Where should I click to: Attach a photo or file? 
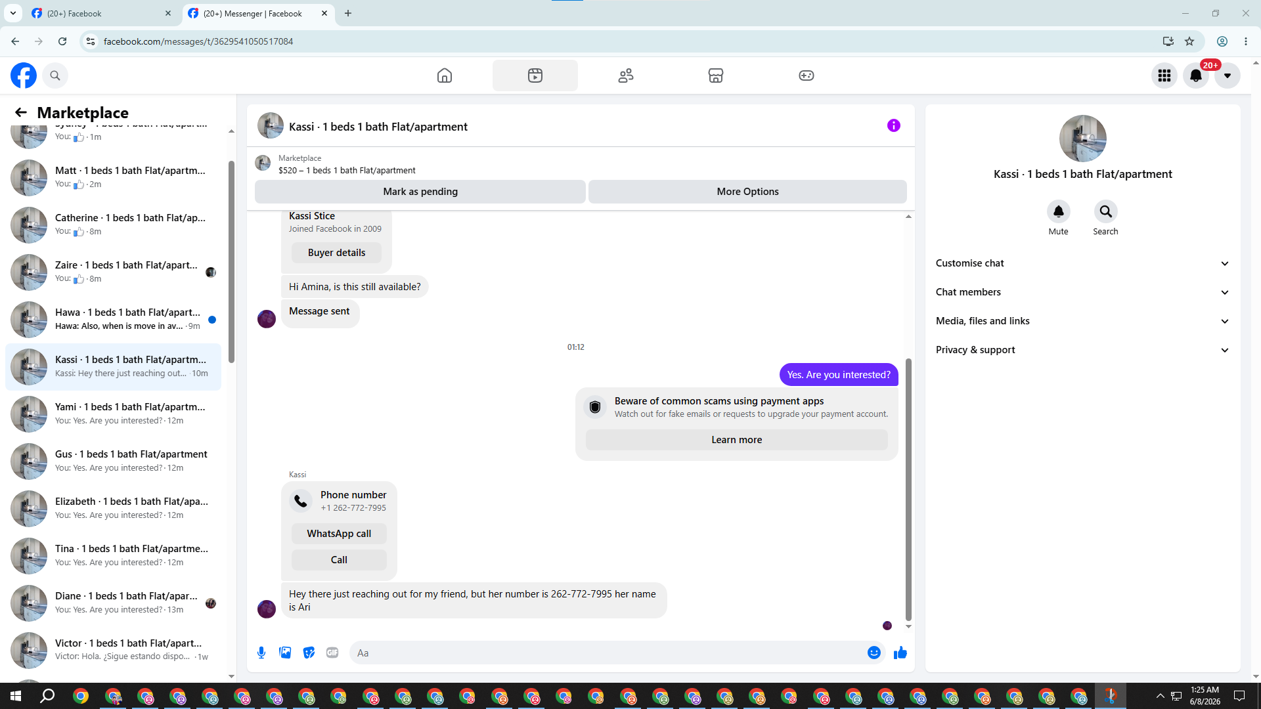285,653
